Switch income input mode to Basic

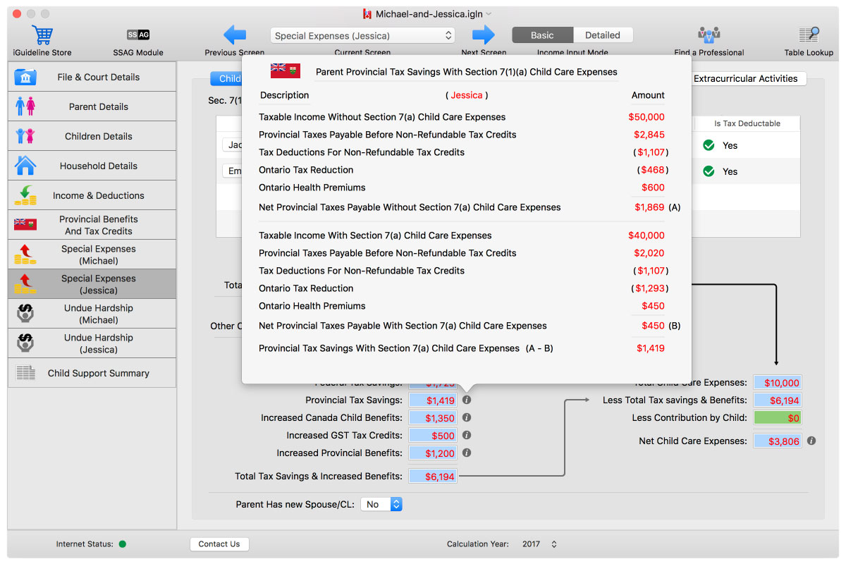pos(542,35)
